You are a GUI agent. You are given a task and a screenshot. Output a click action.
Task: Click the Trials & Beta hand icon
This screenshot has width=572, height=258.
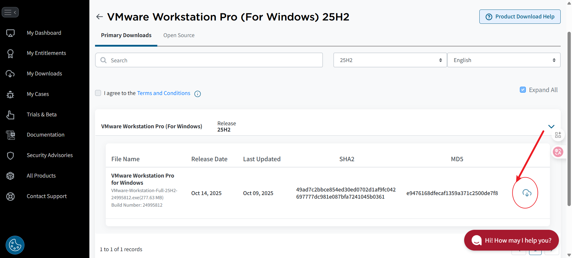click(10, 115)
